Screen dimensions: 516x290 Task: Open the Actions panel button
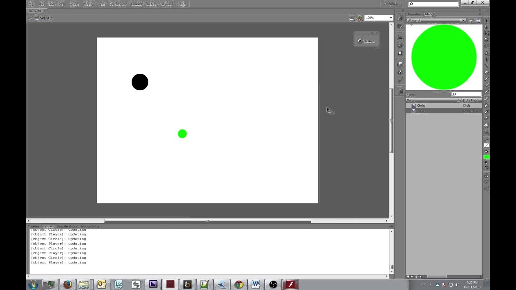[x=366, y=41]
